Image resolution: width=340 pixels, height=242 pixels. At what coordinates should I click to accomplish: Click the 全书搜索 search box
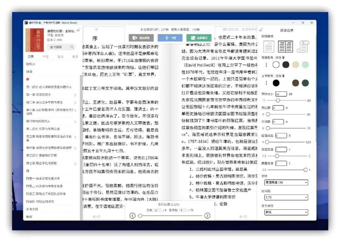[x=61, y=47]
